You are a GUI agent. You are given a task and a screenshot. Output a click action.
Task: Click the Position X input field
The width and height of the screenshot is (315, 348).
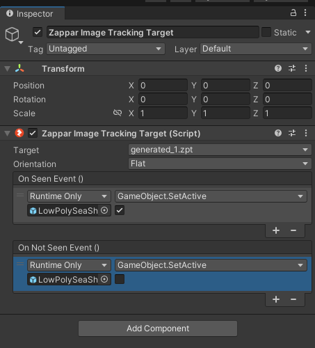click(163, 86)
